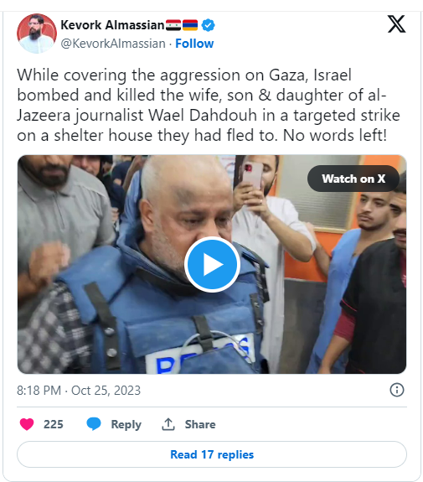Click the Watch on X button
The height and width of the screenshot is (482, 423).
click(x=353, y=179)
